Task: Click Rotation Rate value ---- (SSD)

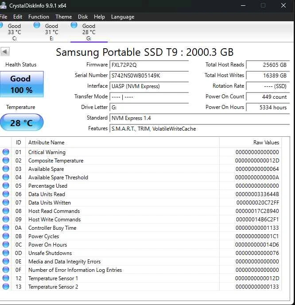Action: point(268,86)
